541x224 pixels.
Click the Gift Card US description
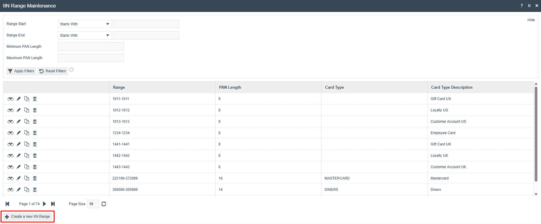tap(441, 99)
